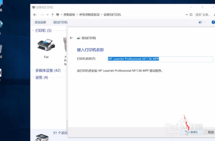The image size is (215, 141).
Task: Click the 键入打印机名称 heading
Action: [x=90, y=50]
